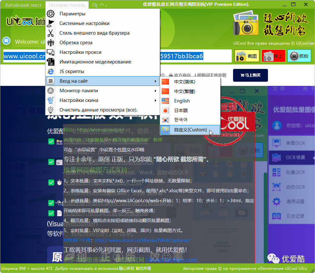Click the 抓拍 snapshot camera icon
The width and height of the screenshot is (315, 273).
click(x=299, y=56)
